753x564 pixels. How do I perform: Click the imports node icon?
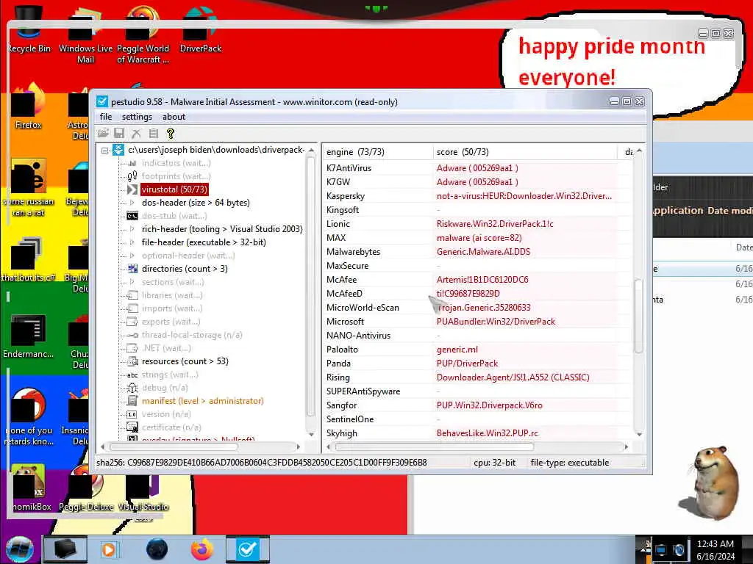pos(132,308)
